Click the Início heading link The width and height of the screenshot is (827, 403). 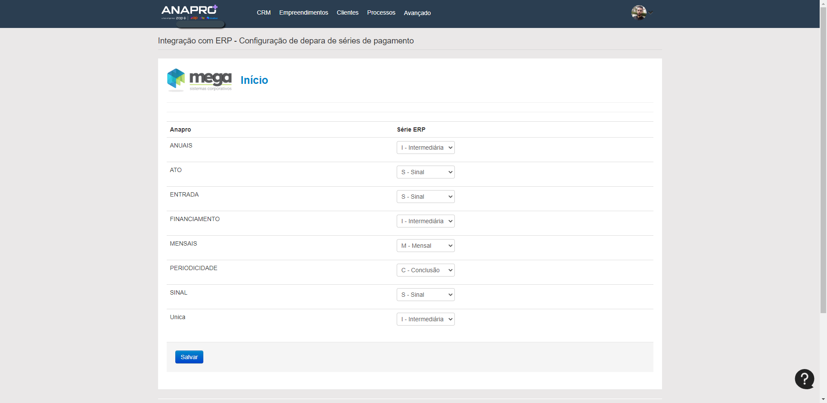pos(254,80)
